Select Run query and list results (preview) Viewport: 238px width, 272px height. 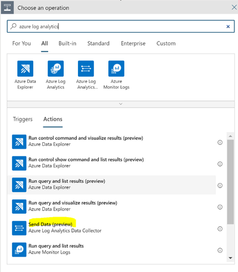(112, 185)
